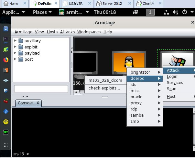Show all applications grid
Screen dimensions: 195x158
6,145
